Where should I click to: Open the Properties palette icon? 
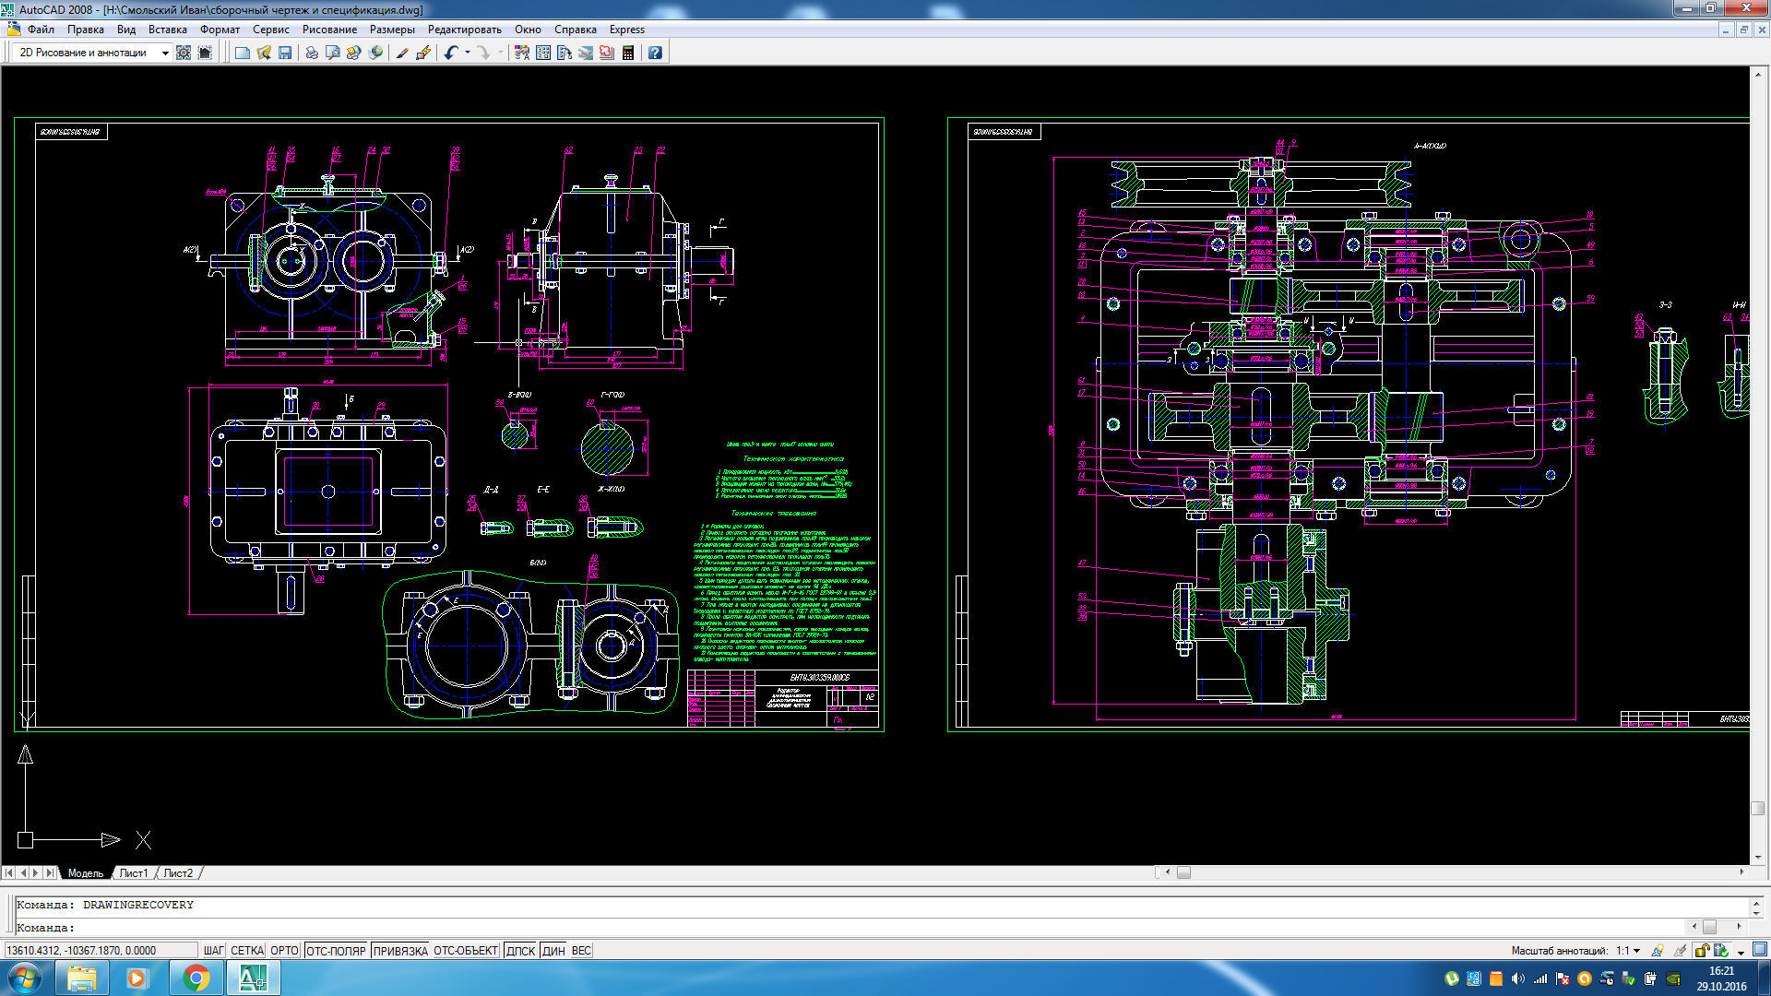[522, 53]
